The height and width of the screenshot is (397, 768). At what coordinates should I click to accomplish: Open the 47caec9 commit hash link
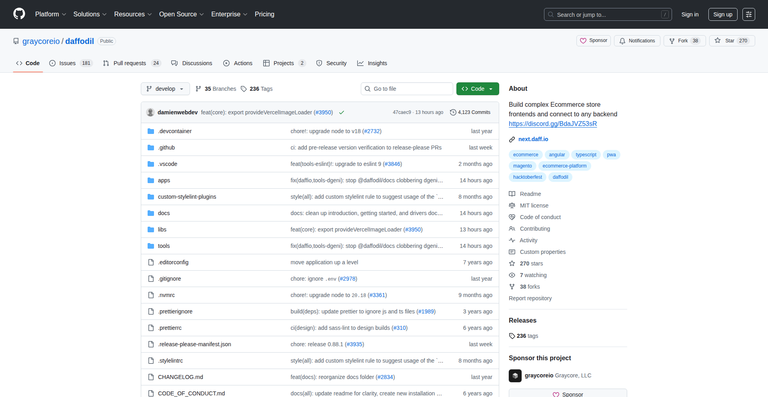coord(402,112)
